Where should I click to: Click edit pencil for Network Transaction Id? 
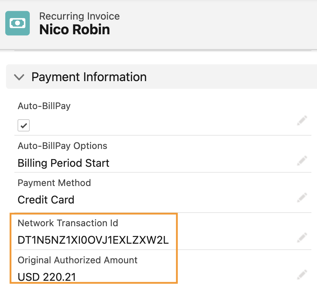(x=302, y=238)
